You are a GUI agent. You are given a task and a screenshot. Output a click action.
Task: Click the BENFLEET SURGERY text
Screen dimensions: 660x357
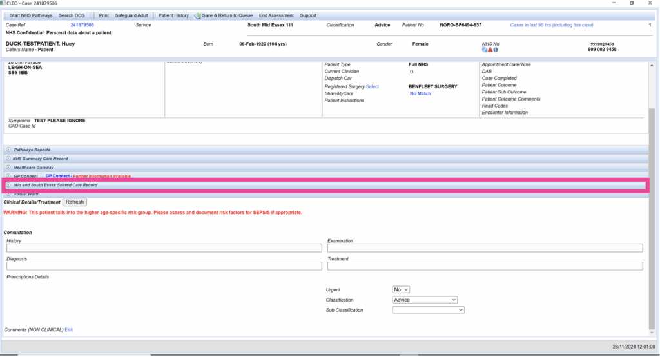tap(432, 87)
